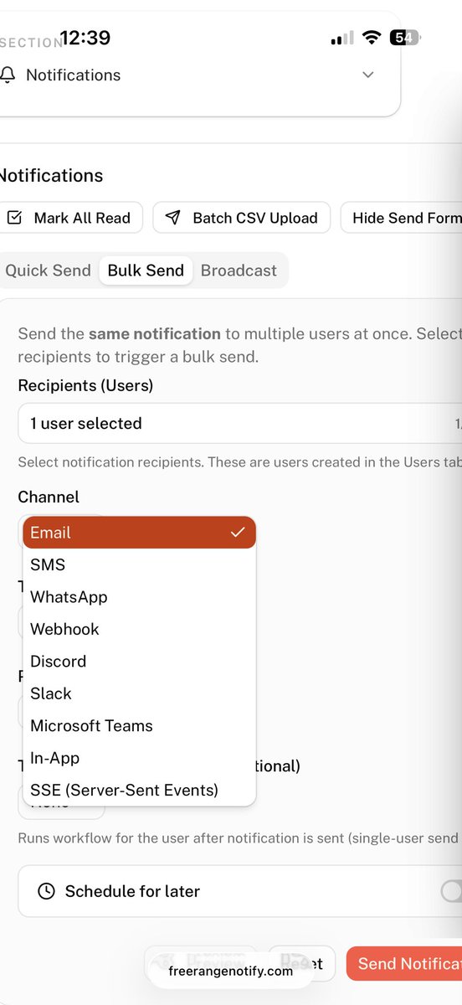Click the 'Schedule for later' label text
This screenshot has width=462, height=1005.
tap(132, 891)
